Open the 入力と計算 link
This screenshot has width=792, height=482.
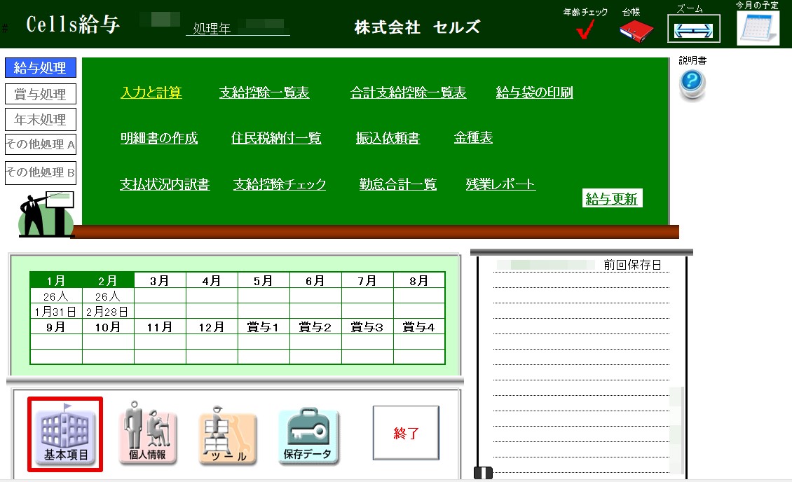pyautogui.click(x=151, y=93)
